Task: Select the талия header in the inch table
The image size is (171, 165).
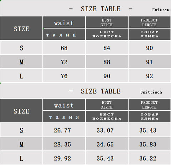Action: 64,117
